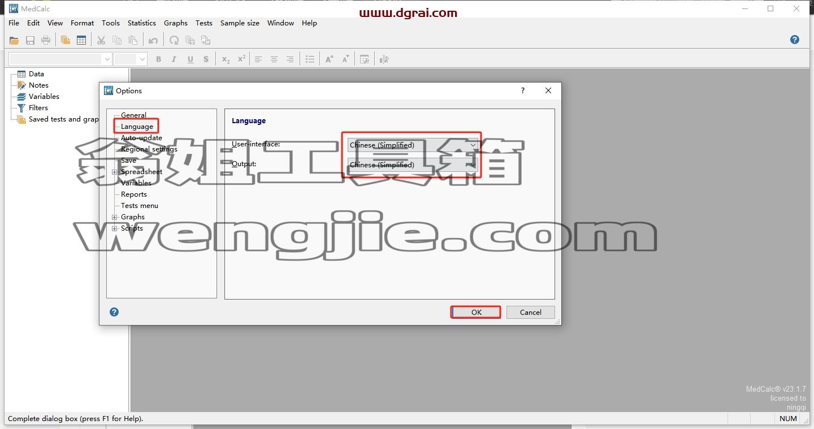The width and height of the screenshot is (814, 429).
Task: Expand the Graphs options node
Action: 115,217
